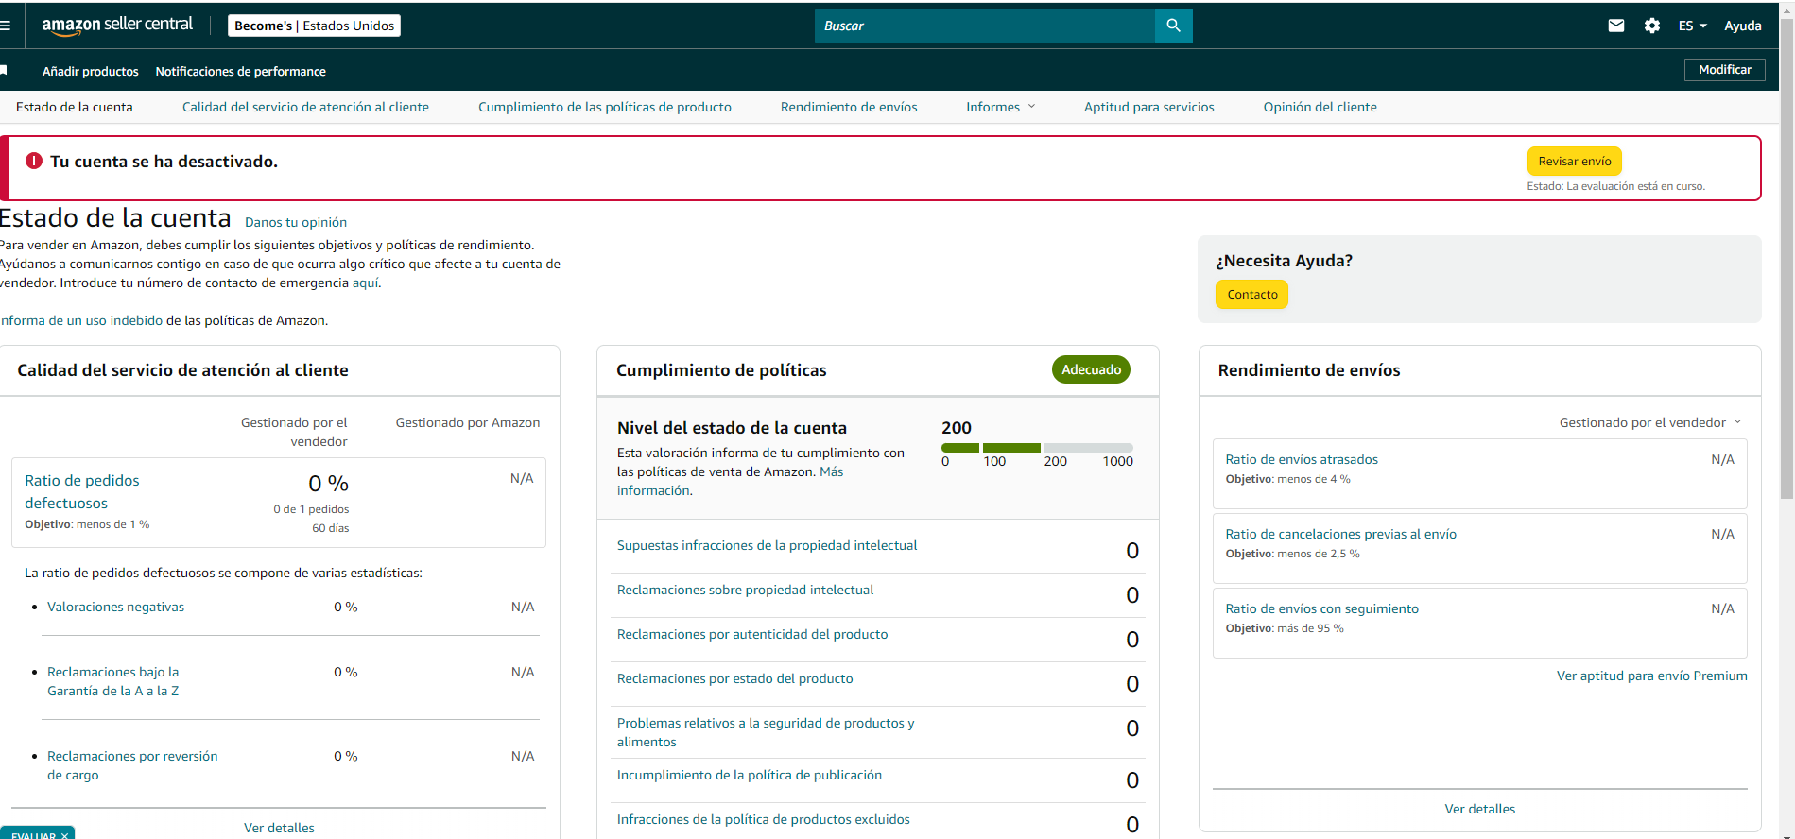Open Cumplimiento de las políticas de producto tab
Image resolution: width=1795 pixels, height=839 pixels.
point(605,107)
